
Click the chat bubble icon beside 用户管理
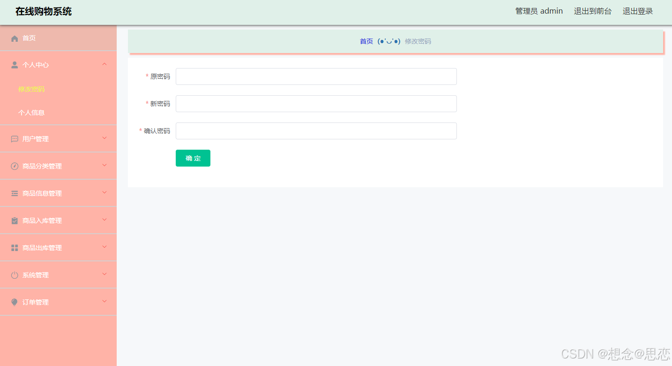(15, 139)
